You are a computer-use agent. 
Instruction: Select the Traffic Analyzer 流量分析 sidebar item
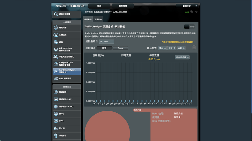click(67, 71)
